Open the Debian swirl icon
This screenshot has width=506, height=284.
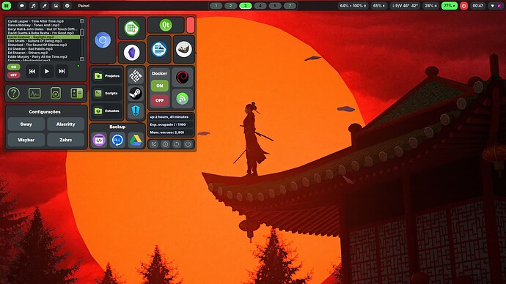point(183,78)
